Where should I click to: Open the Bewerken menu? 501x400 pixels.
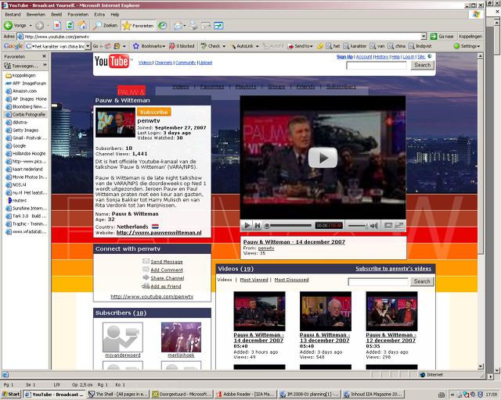36,14
